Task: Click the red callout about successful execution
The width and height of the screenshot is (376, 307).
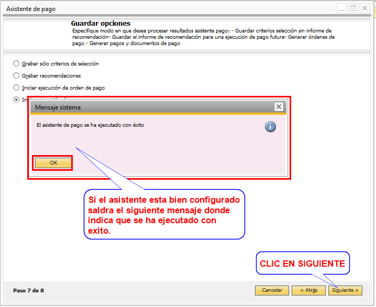Action: tap(164, 214)
